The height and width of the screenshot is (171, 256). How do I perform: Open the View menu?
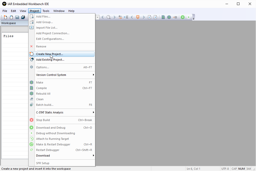[23, 11]
